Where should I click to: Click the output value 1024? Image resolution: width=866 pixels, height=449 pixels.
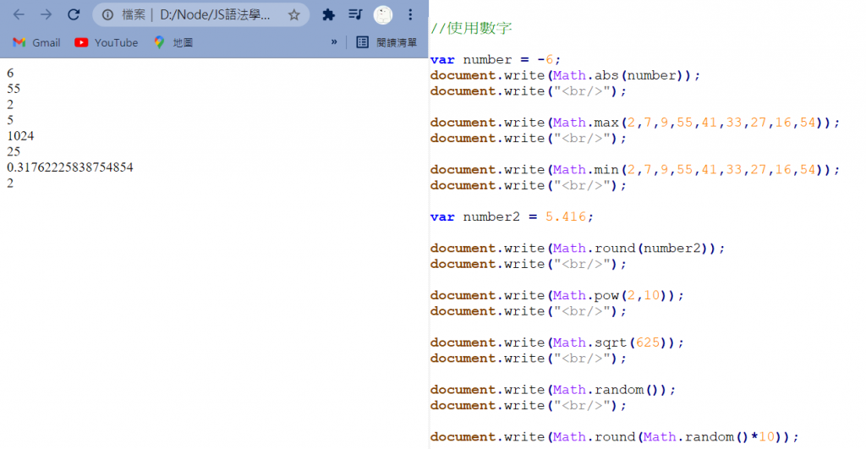20,136
